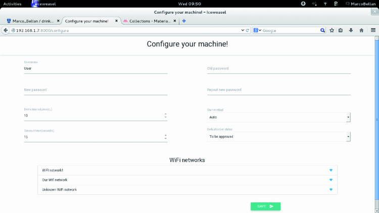The width and height of the screenshot is (379, 213).
Task: Click the search magnifier icon in Google box
Action: coord(322,30)
